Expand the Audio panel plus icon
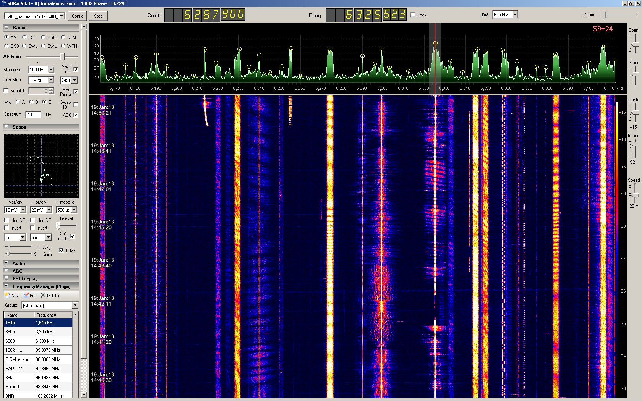Screen dimensions: 642x401 point(6,263)
